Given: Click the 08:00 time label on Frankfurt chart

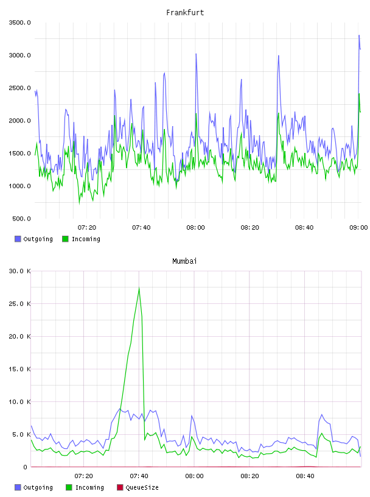Looking at the screenshot, I should 195,227.
